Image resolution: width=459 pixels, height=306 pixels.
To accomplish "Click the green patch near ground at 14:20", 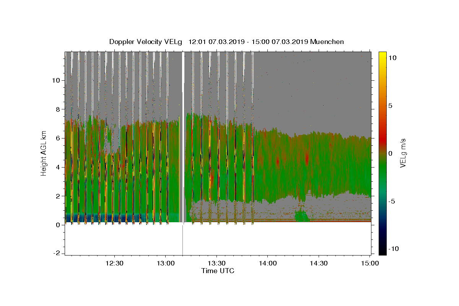I will 302,216.
